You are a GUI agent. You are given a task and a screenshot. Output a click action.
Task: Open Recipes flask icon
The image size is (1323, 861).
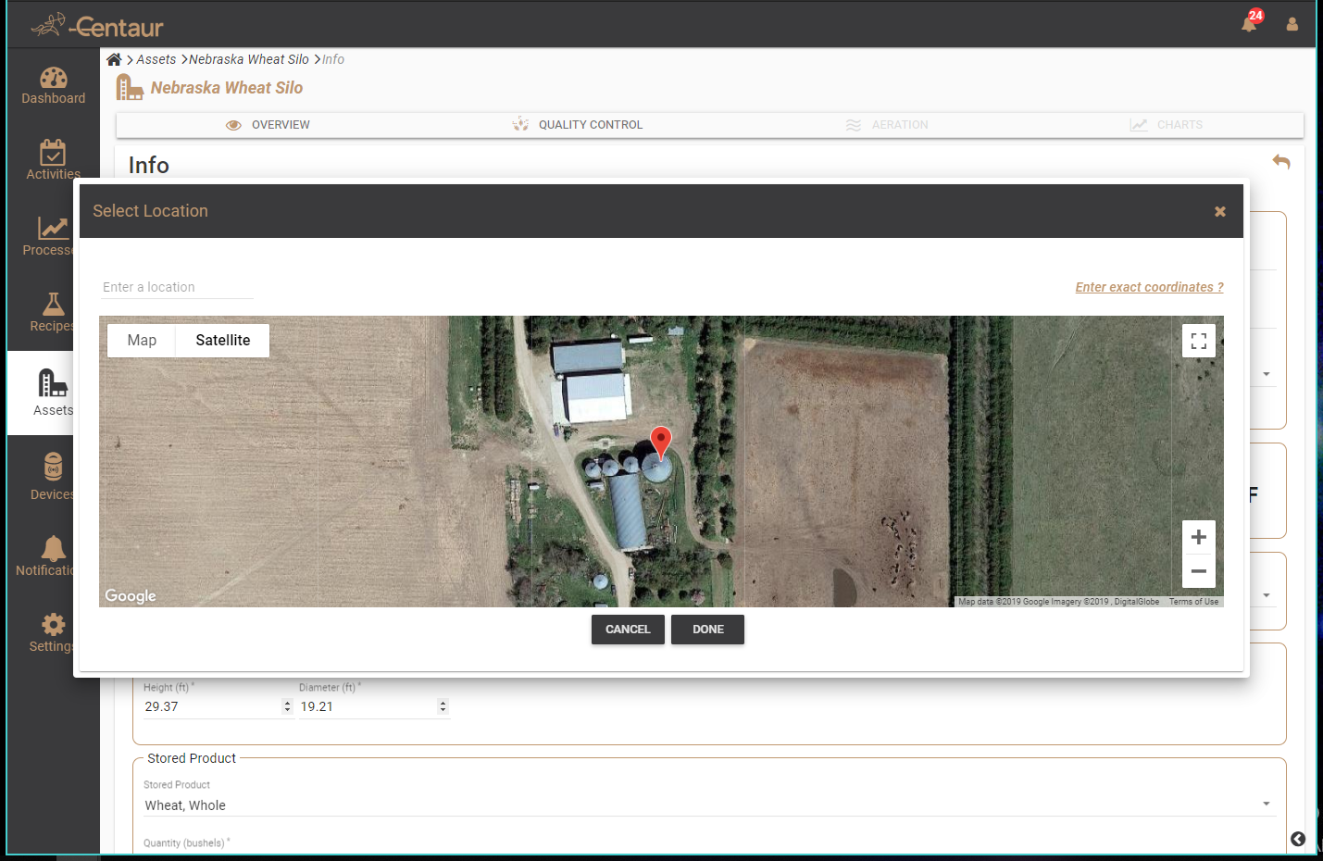click(x=53, y=305)
